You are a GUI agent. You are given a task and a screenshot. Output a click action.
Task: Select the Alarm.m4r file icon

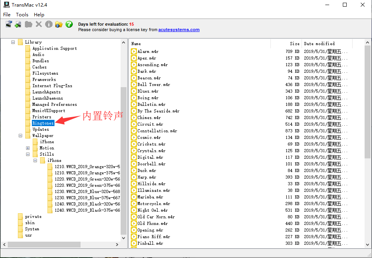tap(134, 51)
